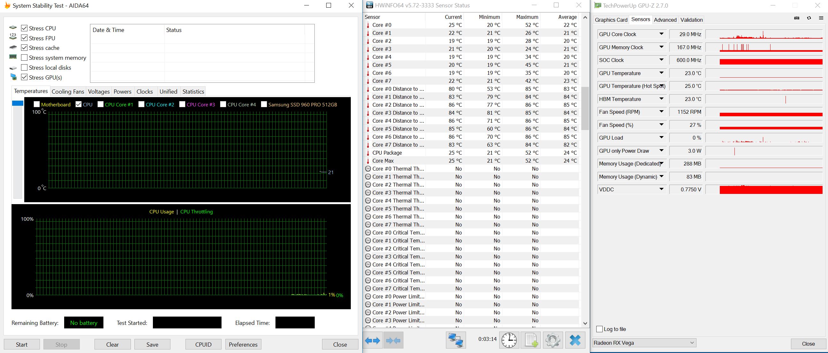828x353 pixels.
Task: Open the GPU-Z hamburger menu
Action: 821,18
